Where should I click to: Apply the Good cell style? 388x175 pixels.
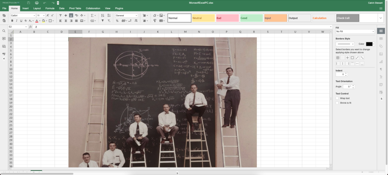[x=251, y=18]
